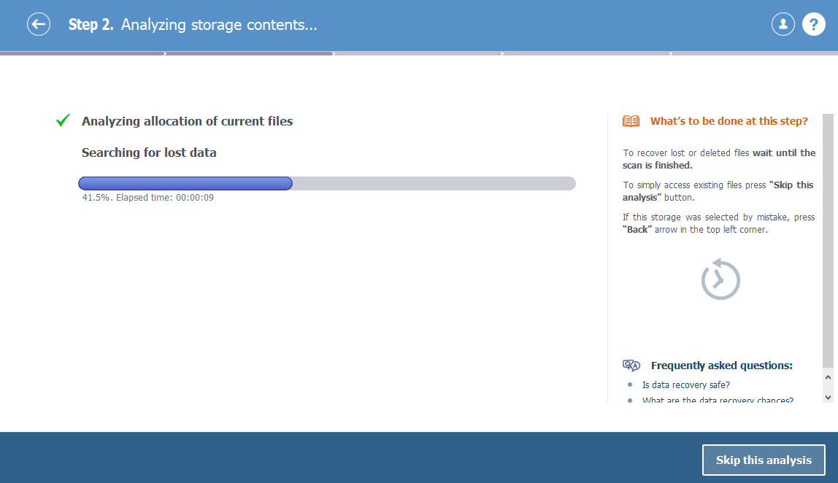This screenshot has width=838, height=483.
Task: Click the clock progress icon
Action: point(720,279)
